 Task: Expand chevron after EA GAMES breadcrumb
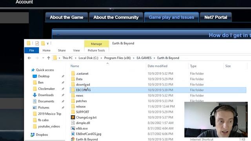pyautogui.click(x=154, y=58)
